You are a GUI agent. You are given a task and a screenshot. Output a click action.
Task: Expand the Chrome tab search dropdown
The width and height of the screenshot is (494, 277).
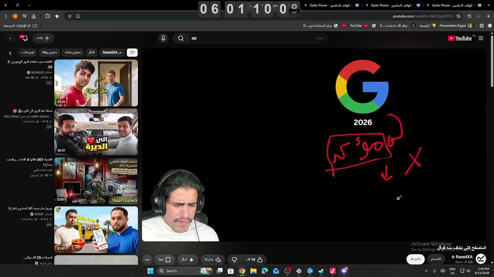[x=489, y=5]
